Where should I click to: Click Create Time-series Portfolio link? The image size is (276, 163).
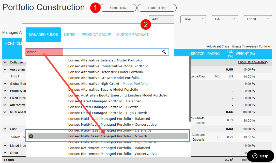251,46
